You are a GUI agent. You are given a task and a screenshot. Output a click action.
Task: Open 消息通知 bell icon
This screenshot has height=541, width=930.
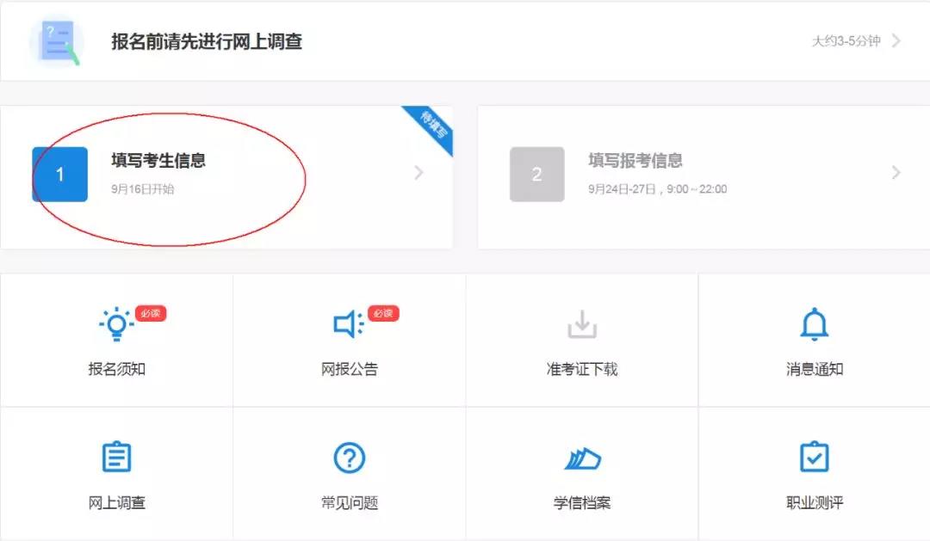pos(814,324)
